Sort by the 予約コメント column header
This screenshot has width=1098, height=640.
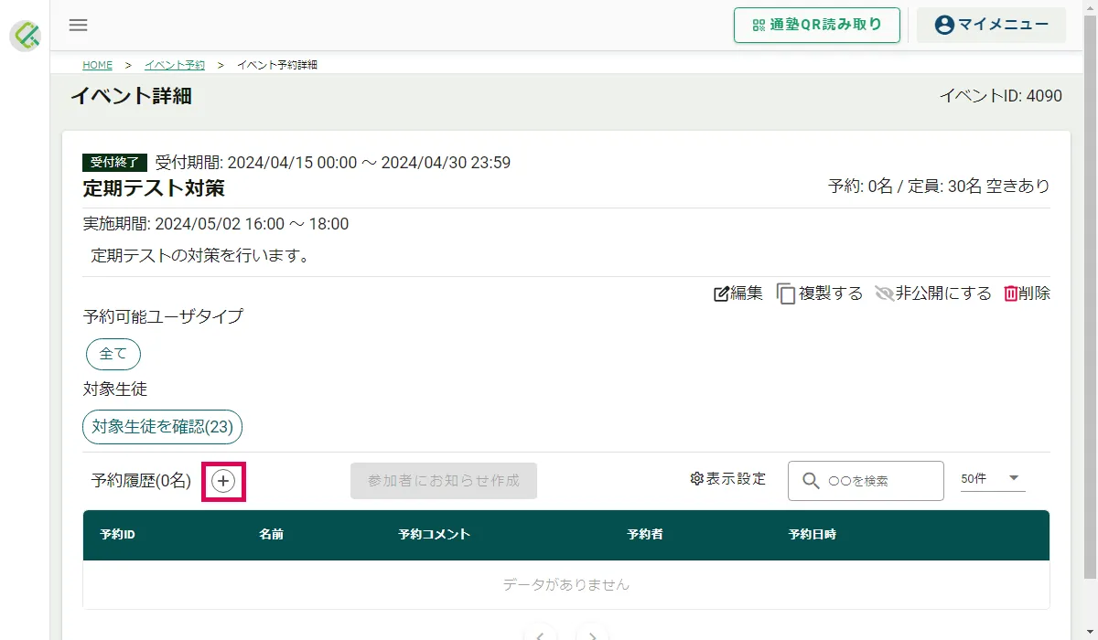click(x=434, y=534)
